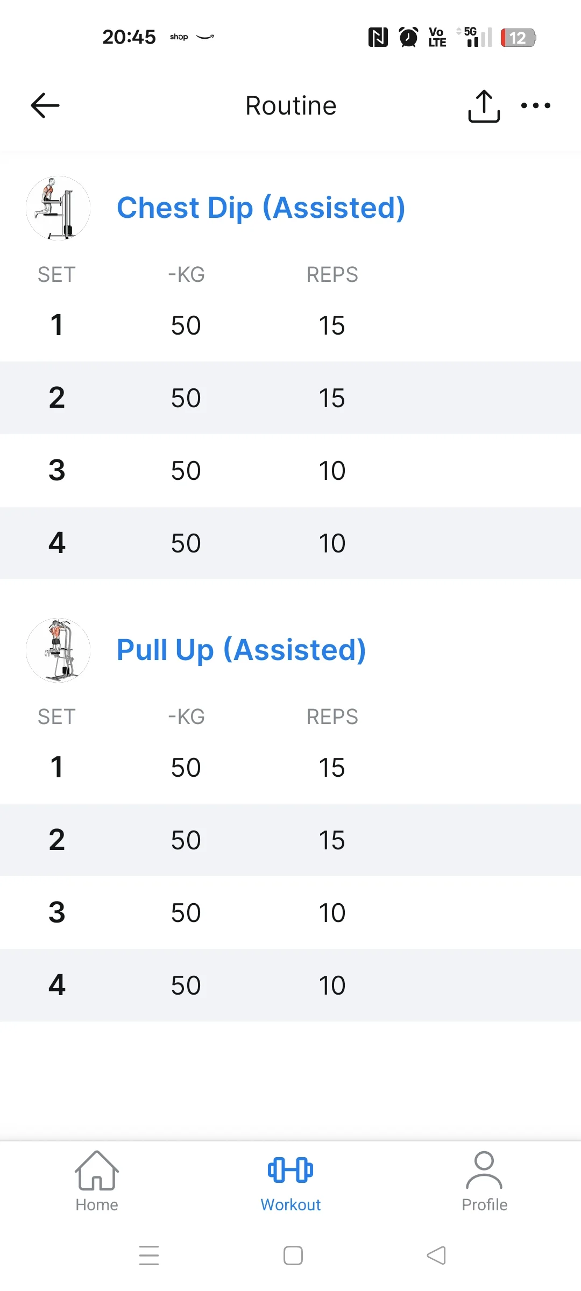Viewport: 581px width, 1291px height.
Task: Switch to the Home tab
Action: [x=97, y=1181]
